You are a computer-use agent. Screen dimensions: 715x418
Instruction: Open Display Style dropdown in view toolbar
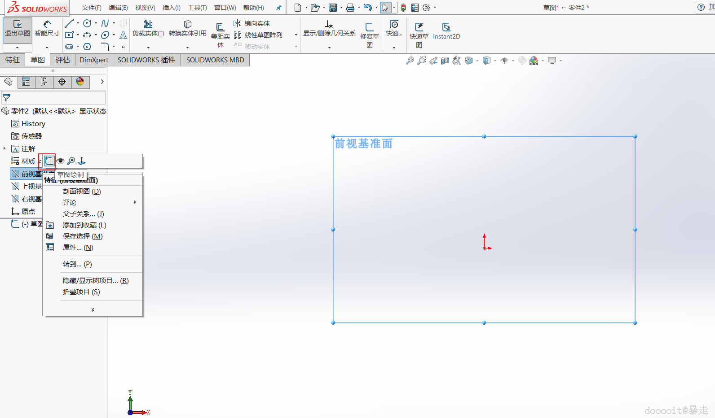[x=495, y=61]
